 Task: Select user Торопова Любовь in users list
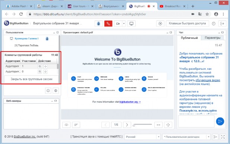coord(26,46)
